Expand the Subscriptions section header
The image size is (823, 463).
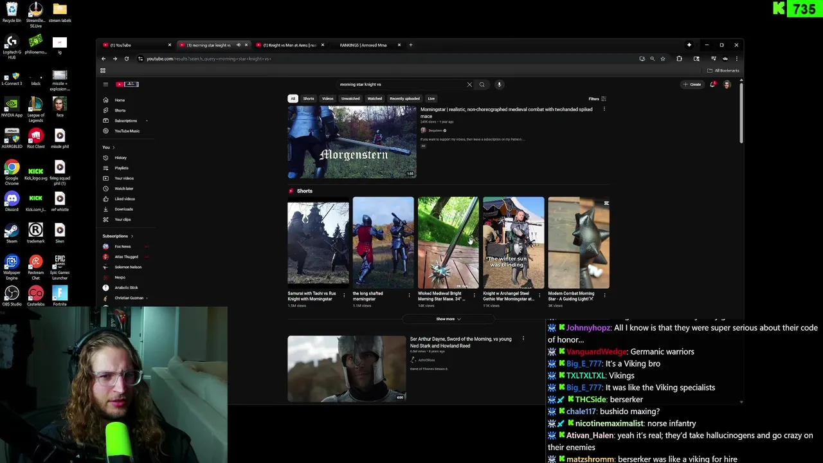pos(118,236)
